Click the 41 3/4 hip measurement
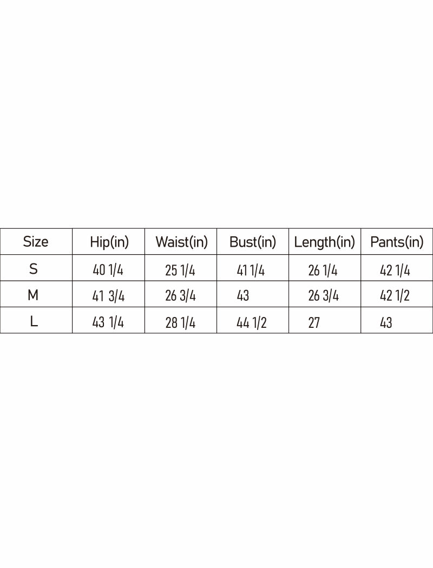 [108, 296]
